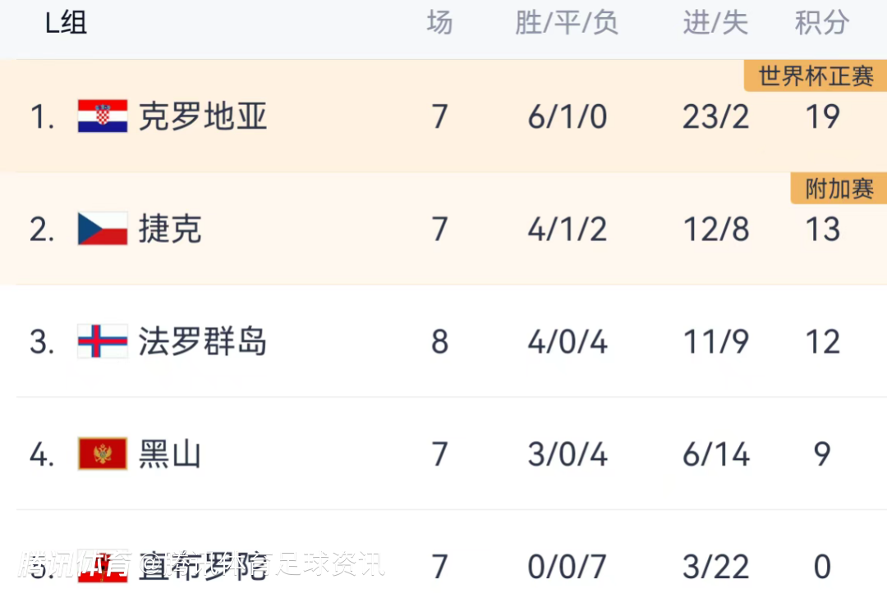The image size is (887, 593).
Task: Click the 附加赛 playoff badge
Action: tap(838, 189)
